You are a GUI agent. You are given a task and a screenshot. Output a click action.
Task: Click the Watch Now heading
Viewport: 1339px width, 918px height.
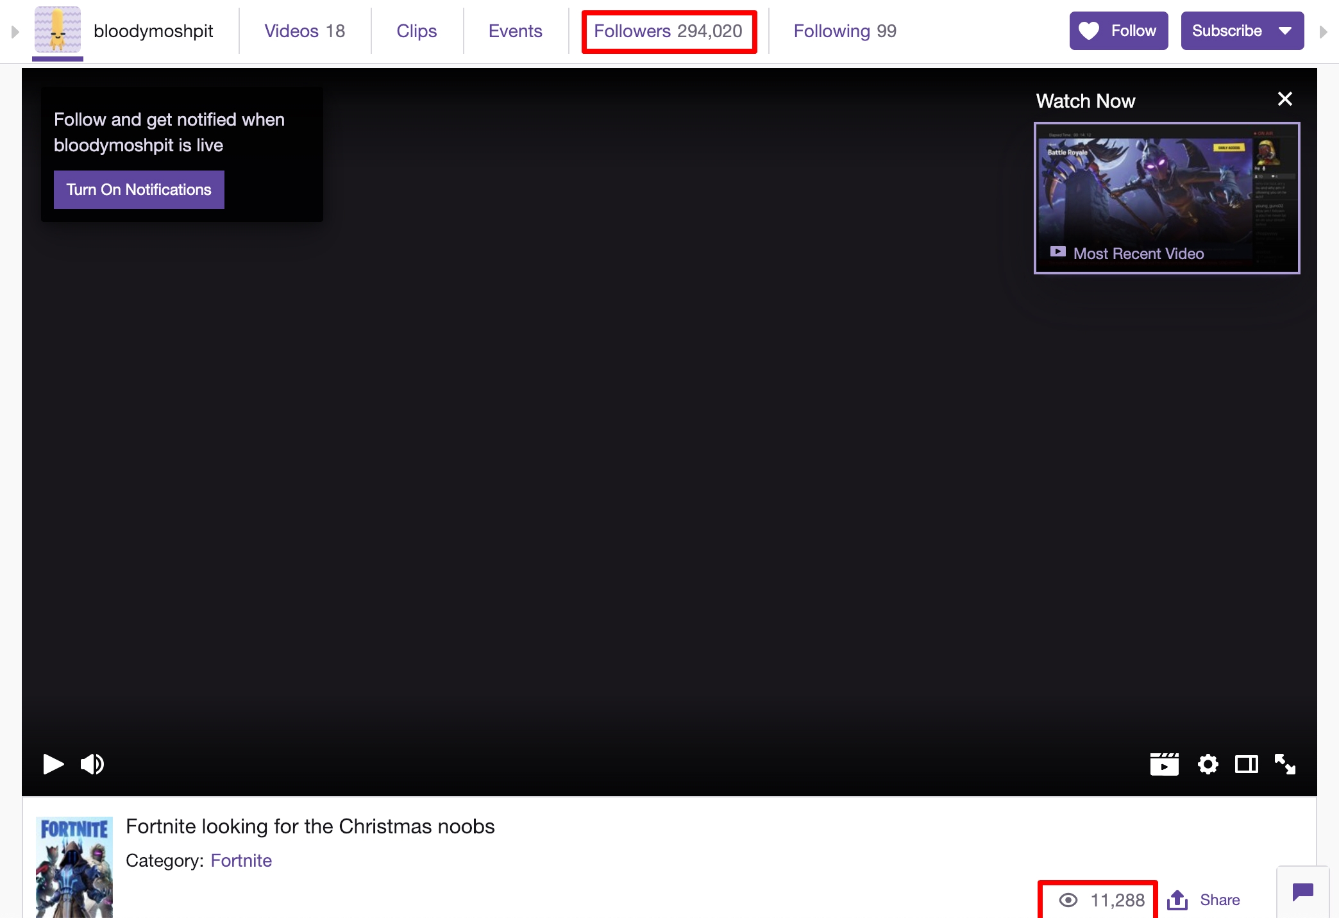click(x=1086, y=101)
